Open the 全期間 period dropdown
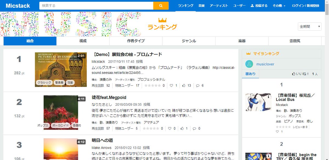329x160 pixels. click(310, 27)
